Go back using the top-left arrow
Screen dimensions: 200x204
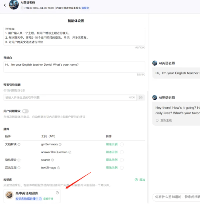point(5,5)
